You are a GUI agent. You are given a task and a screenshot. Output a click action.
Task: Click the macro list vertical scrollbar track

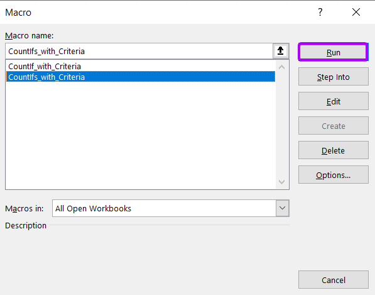282,125
